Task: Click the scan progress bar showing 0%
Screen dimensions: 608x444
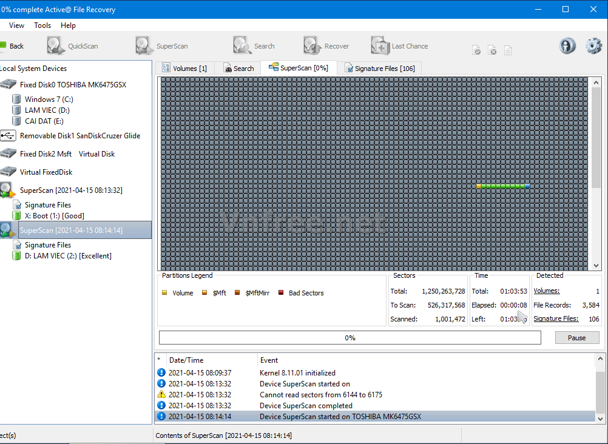Action: (x=350, y=338)
